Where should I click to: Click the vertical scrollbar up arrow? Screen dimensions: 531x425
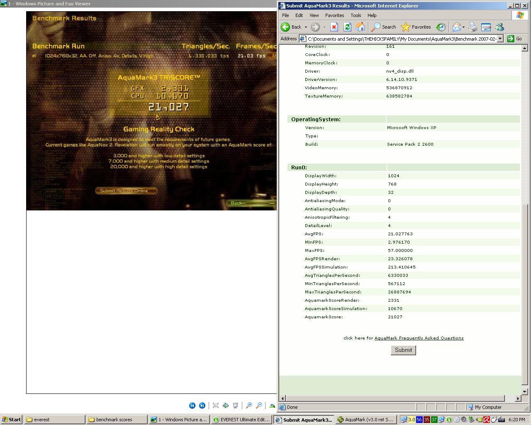click(x=525, y=49)
